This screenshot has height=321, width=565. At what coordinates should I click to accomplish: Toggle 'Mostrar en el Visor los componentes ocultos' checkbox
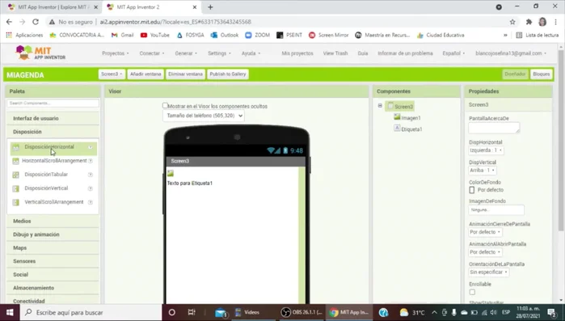click(165, 106)
